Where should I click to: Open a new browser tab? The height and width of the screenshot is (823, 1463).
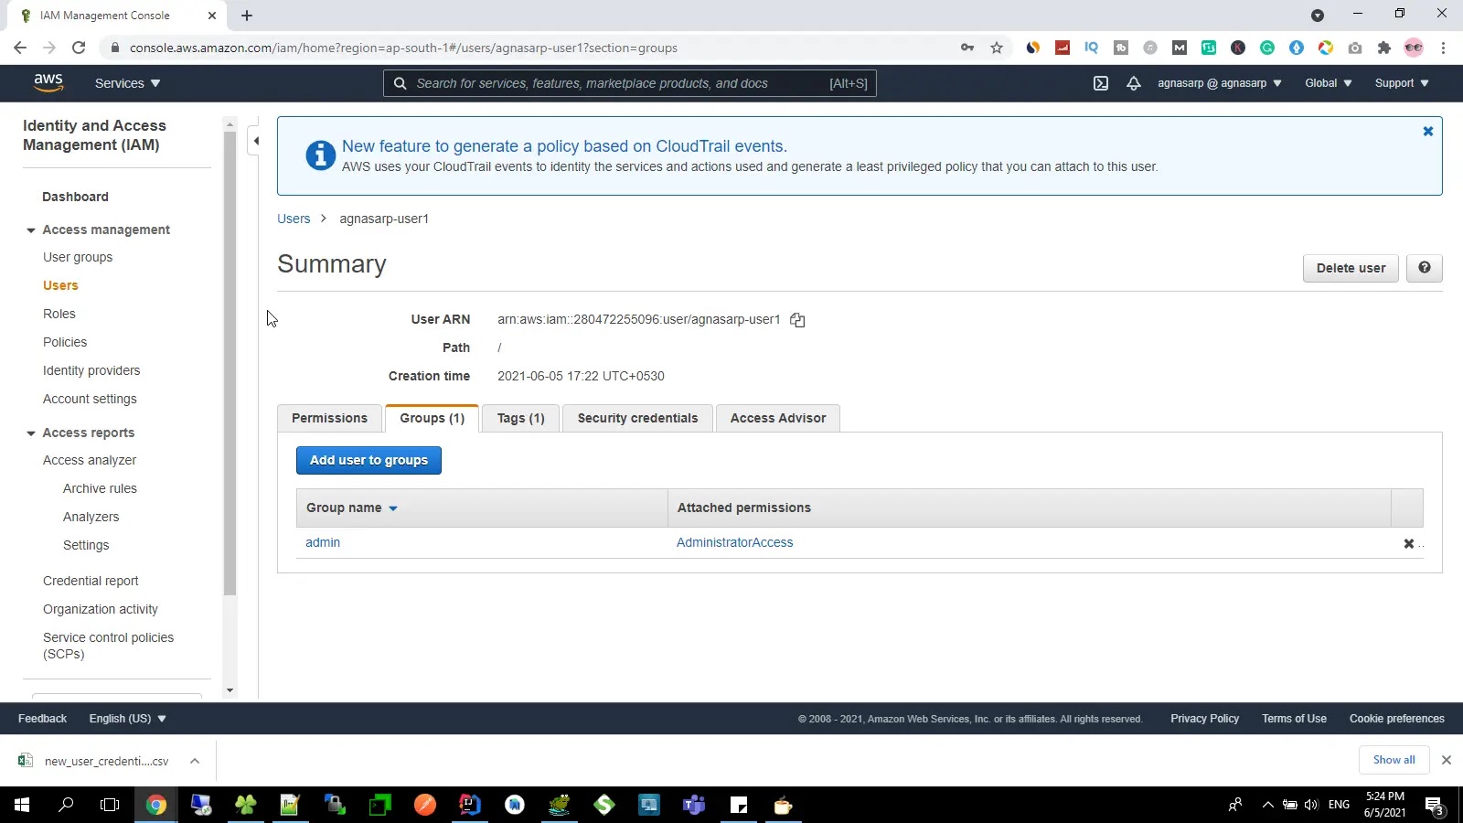coord(247,16)
